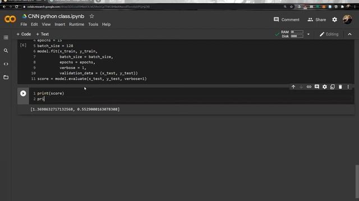Open the user account avatar
The height and width of the screenshot is (201, 359).
coord(347,20)
